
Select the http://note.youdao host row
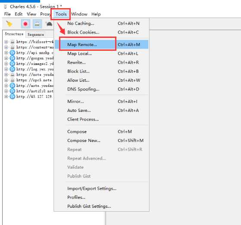pyautogui.click(x=35, y=86)
